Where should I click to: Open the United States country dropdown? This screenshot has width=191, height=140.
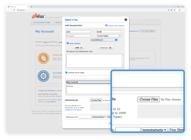(109, 36)
